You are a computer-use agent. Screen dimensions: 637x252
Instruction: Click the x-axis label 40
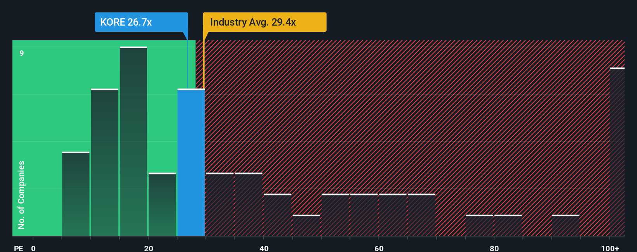tap(264, 248)
